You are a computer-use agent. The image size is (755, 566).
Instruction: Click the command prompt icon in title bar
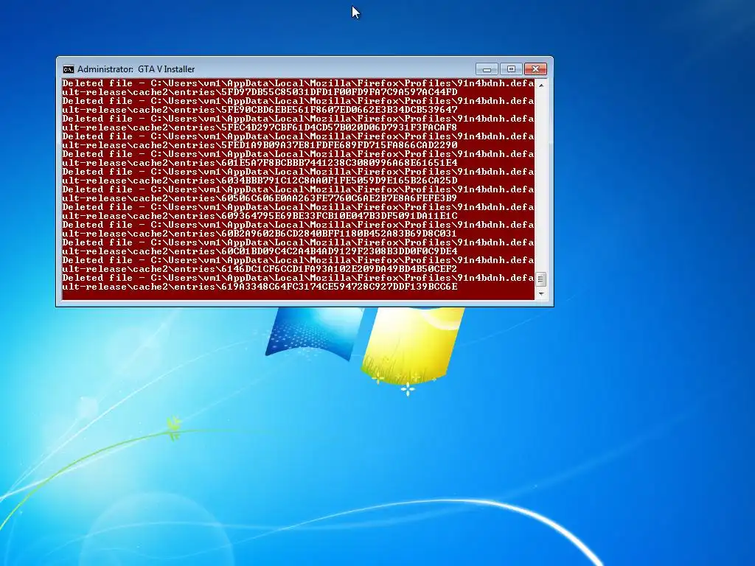coord(69,69)
